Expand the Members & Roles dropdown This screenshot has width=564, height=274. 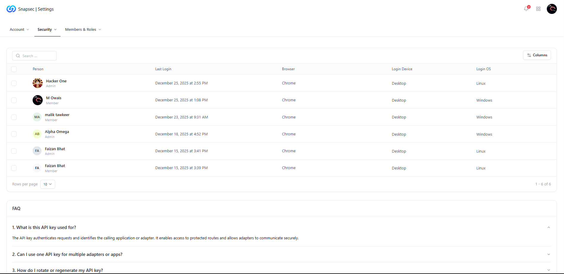[83, 29]
